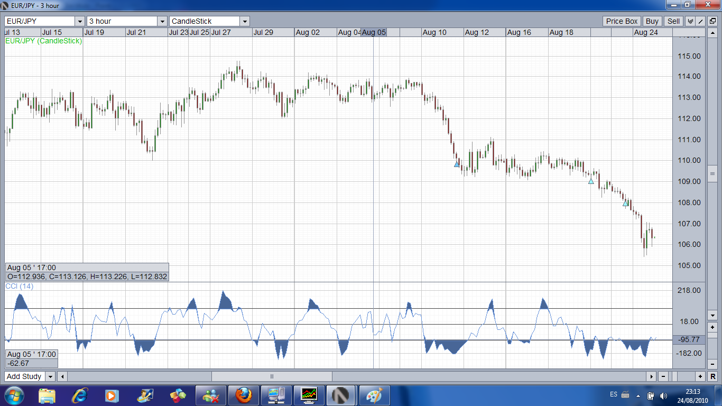Click the power plug tray icon
722x406 pixels.
point(651,395)
